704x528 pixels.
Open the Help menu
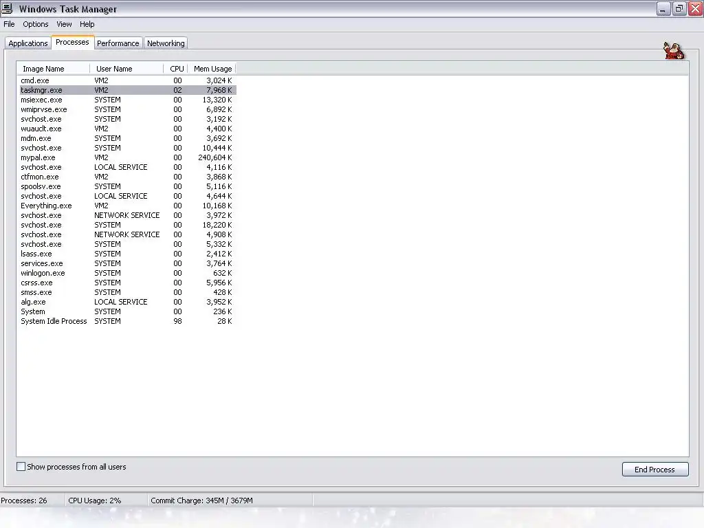87,24
